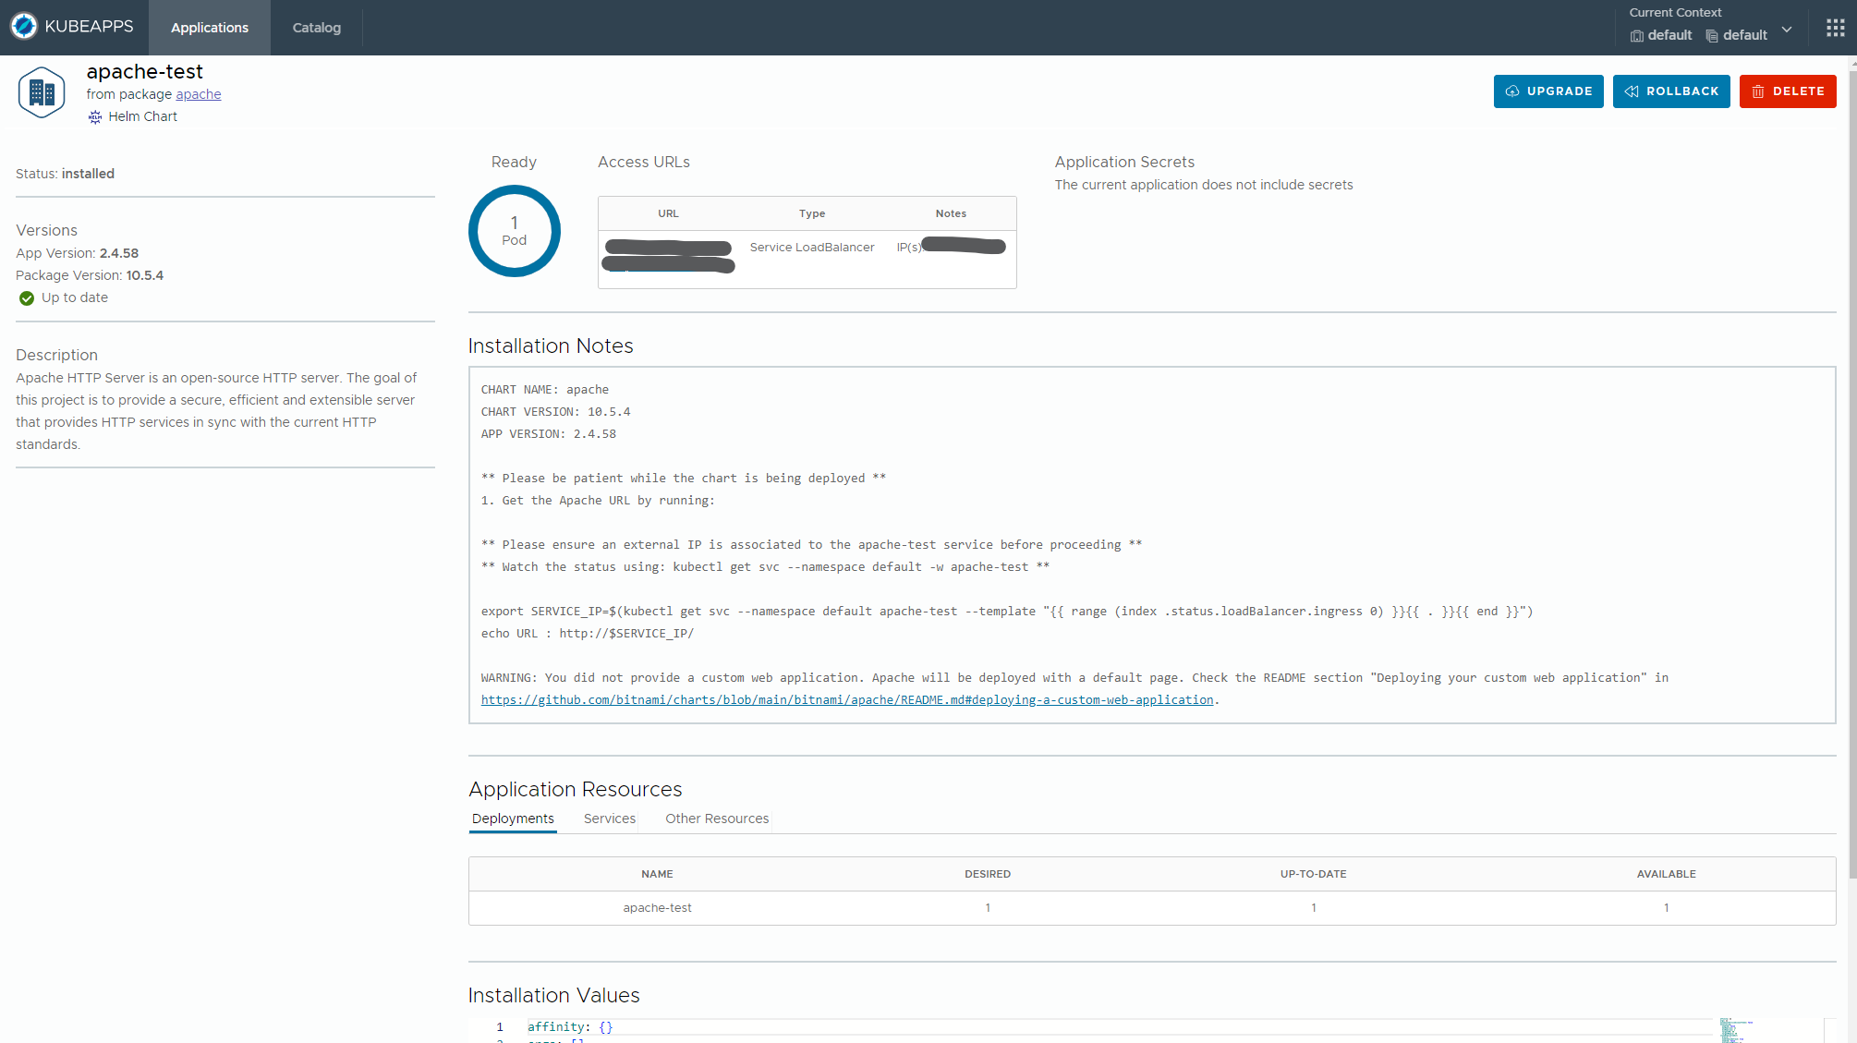Click the green Up to date check icon

point(27,298)
